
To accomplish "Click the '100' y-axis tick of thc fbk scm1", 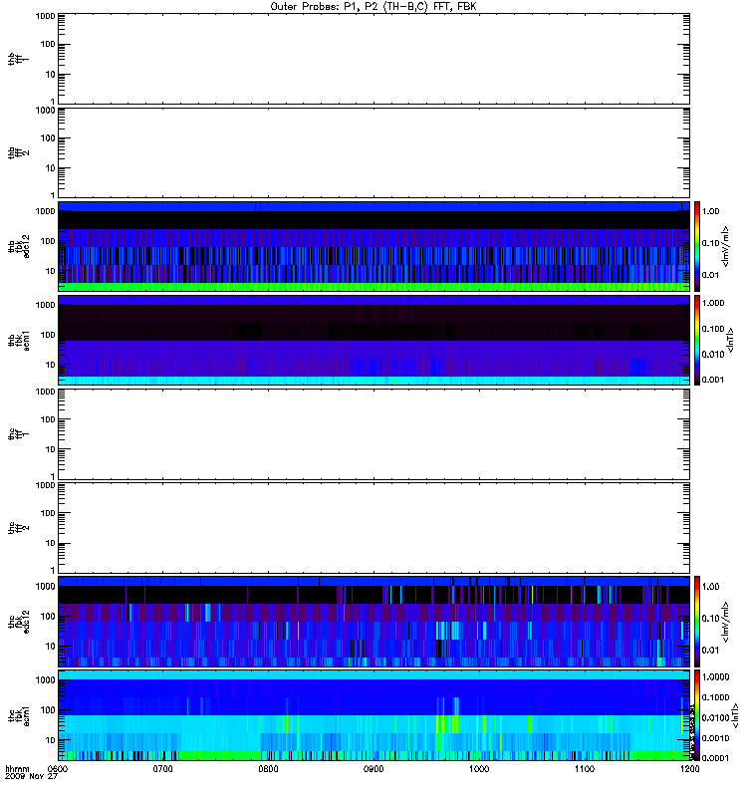I will point(48,710).
